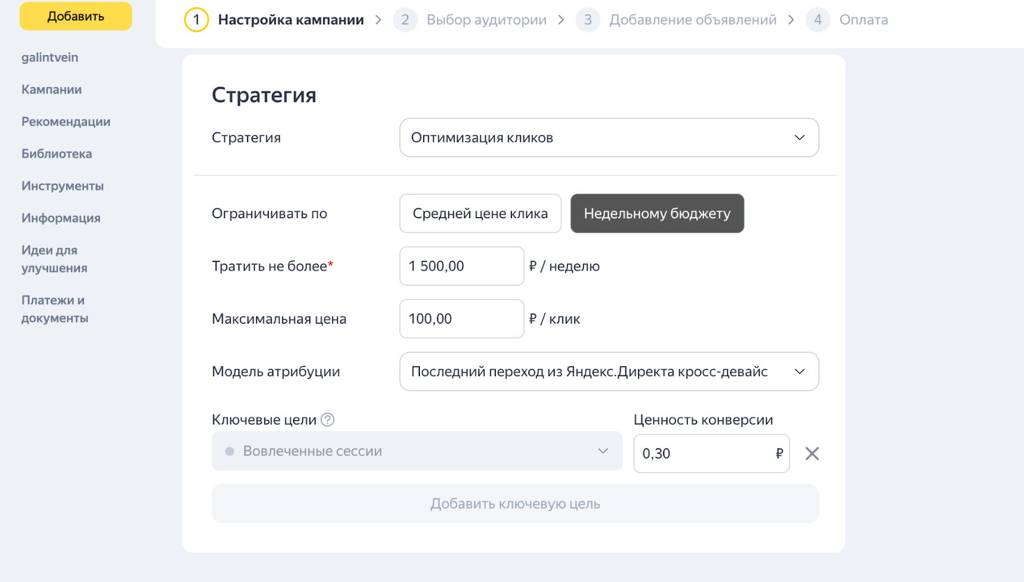Viewport: 1024px width, 582px height.
Task: Open Рекомендации in sidebar
Action: (66, 122)
